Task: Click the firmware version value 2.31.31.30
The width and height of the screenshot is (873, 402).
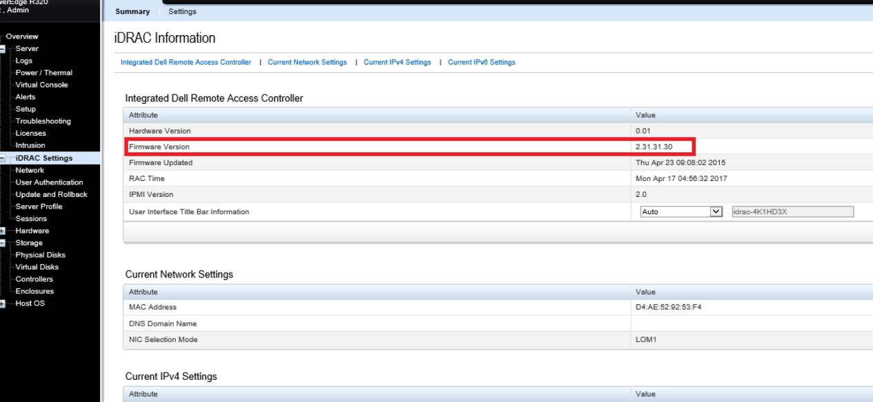Action: point(652,147)
